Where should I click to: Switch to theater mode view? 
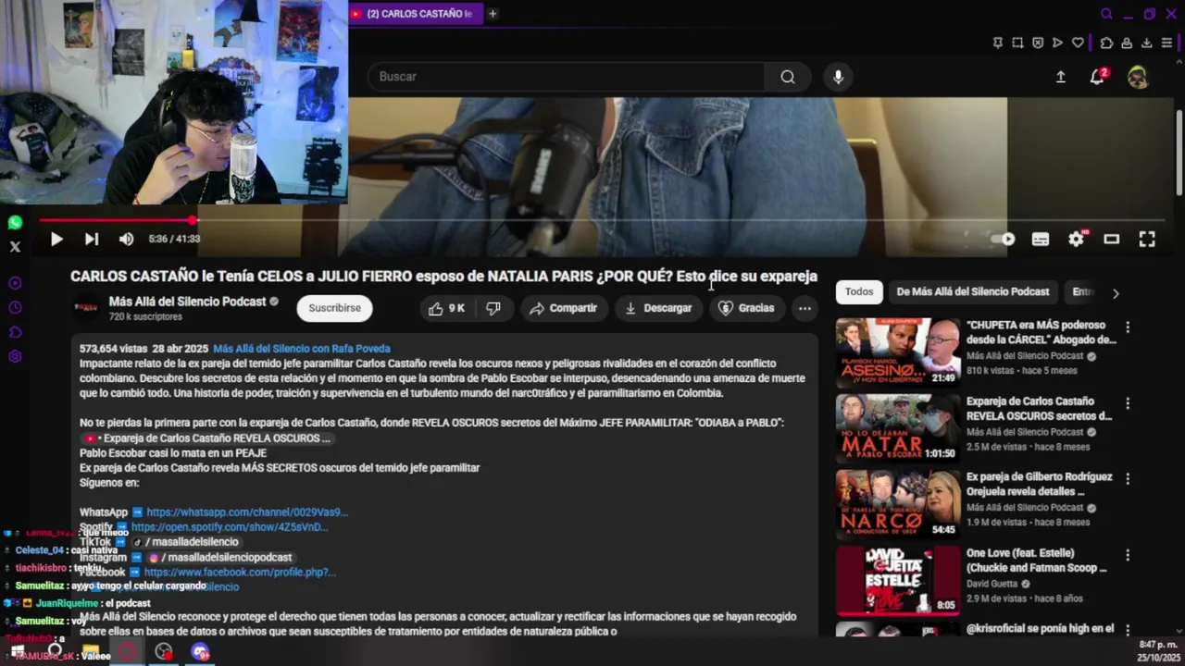coord(1112,239)
